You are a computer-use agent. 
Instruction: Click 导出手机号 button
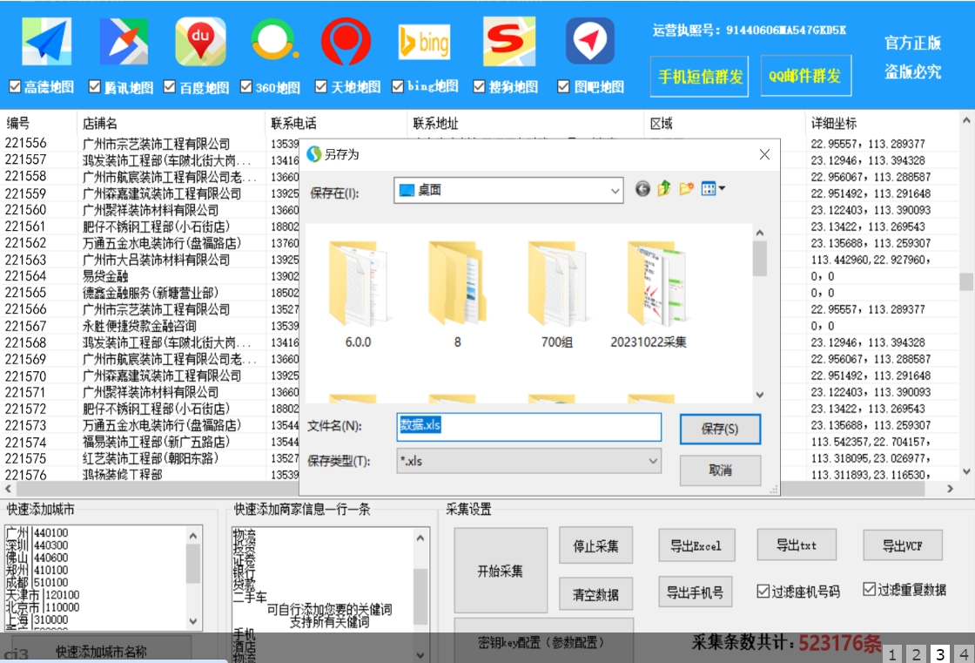tap(696, 592)
